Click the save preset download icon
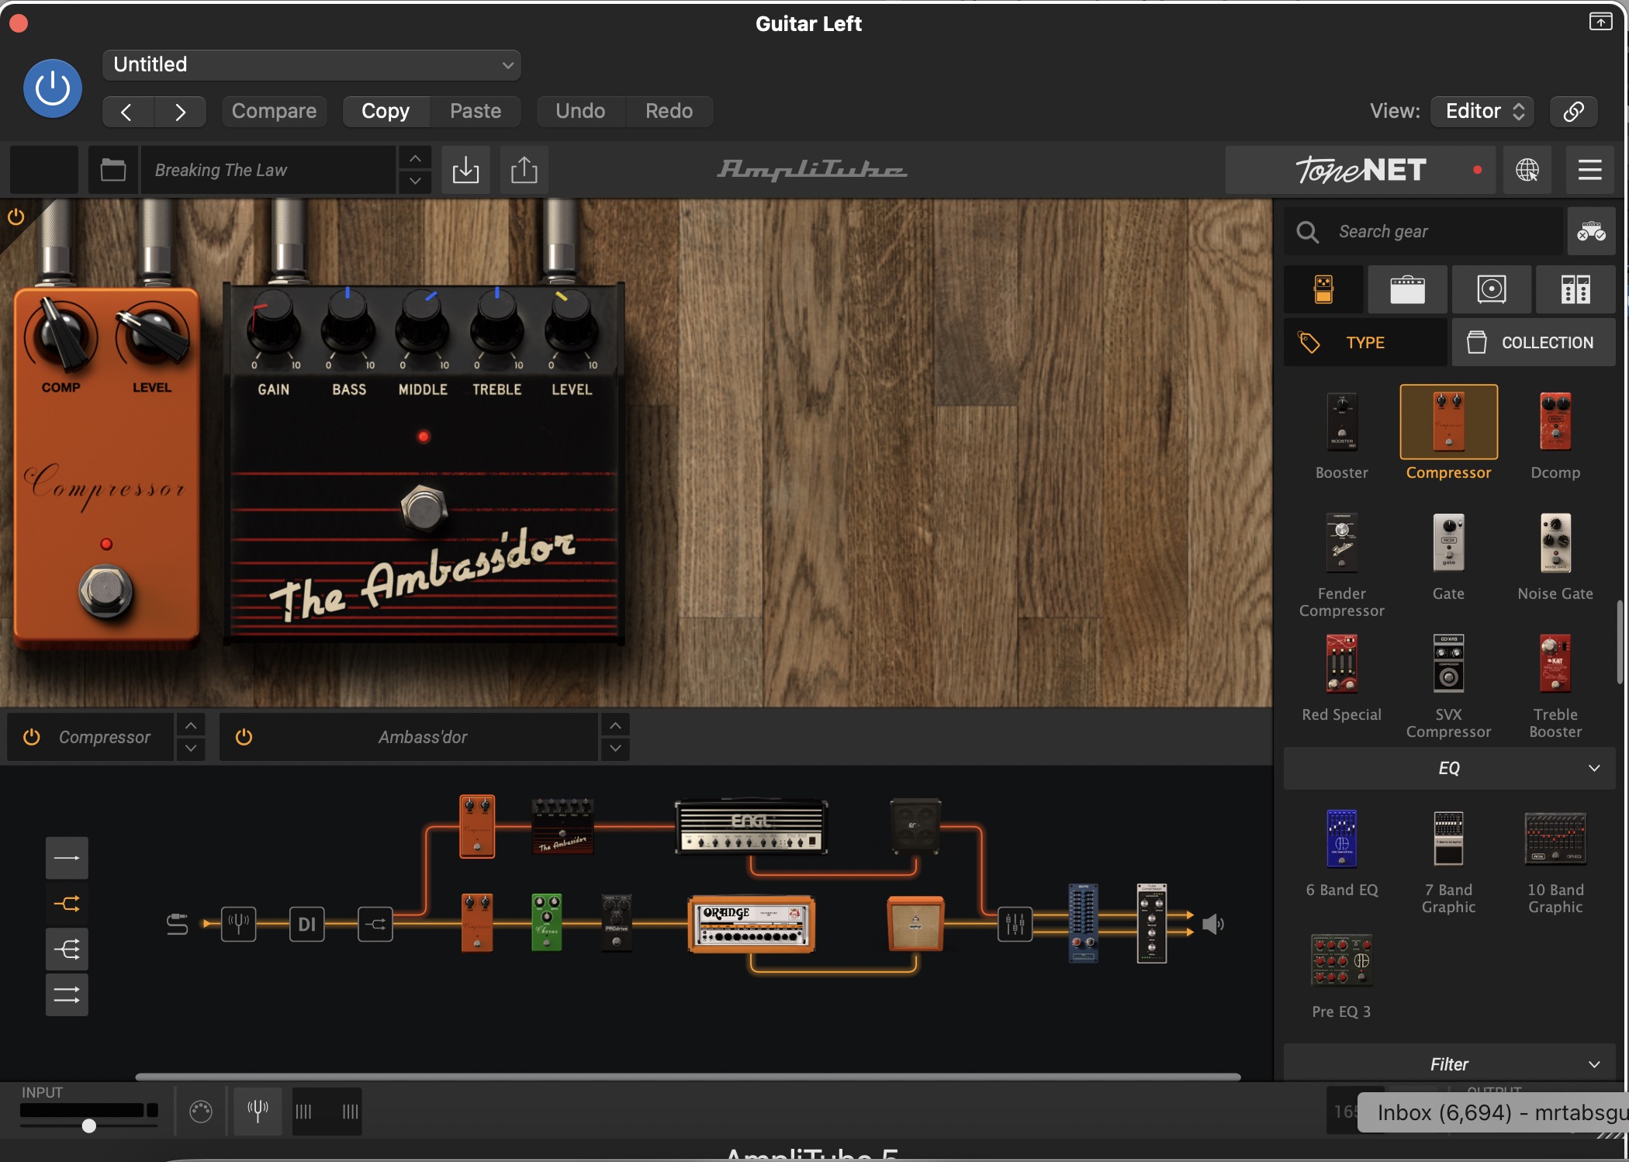 point(465,170)
